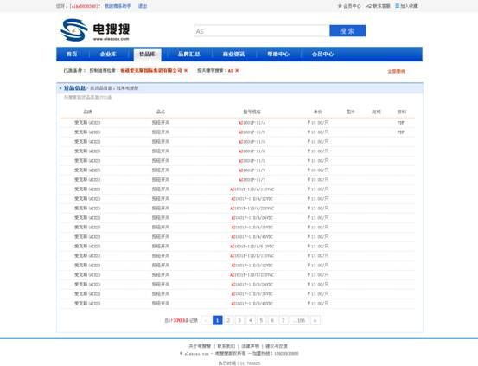Open the third row's model link
478x366 pixels.
point(252,142)
